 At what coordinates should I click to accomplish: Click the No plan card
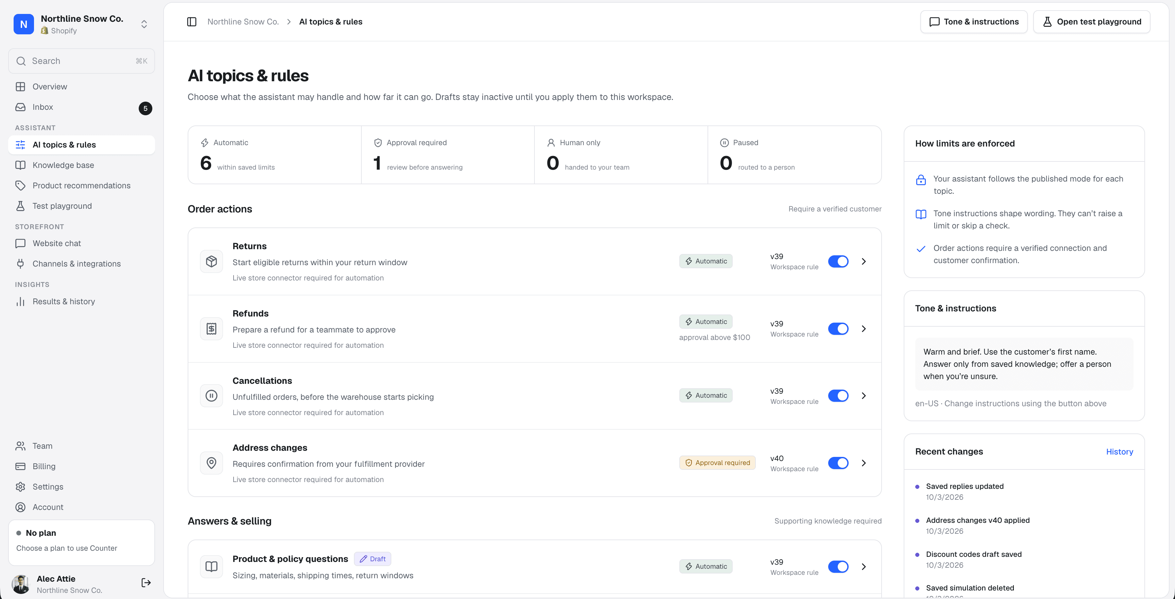click(82, 543)
